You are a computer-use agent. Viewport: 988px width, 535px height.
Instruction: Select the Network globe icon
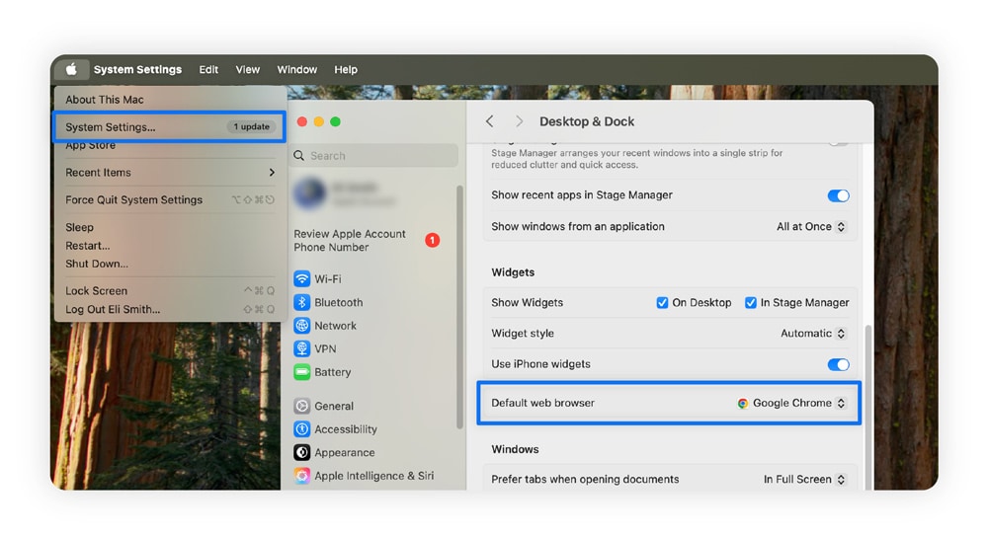[x=302, y=326]
